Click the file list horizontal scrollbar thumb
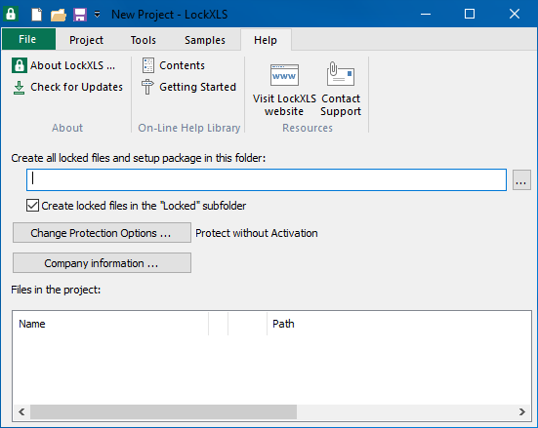 [163, 411]
